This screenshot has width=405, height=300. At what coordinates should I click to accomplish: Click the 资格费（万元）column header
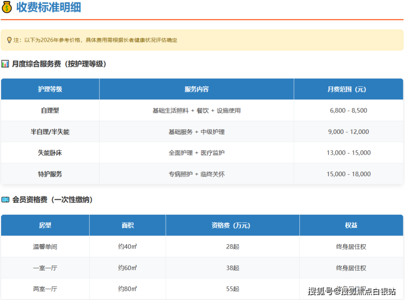[x=232, y=225]
